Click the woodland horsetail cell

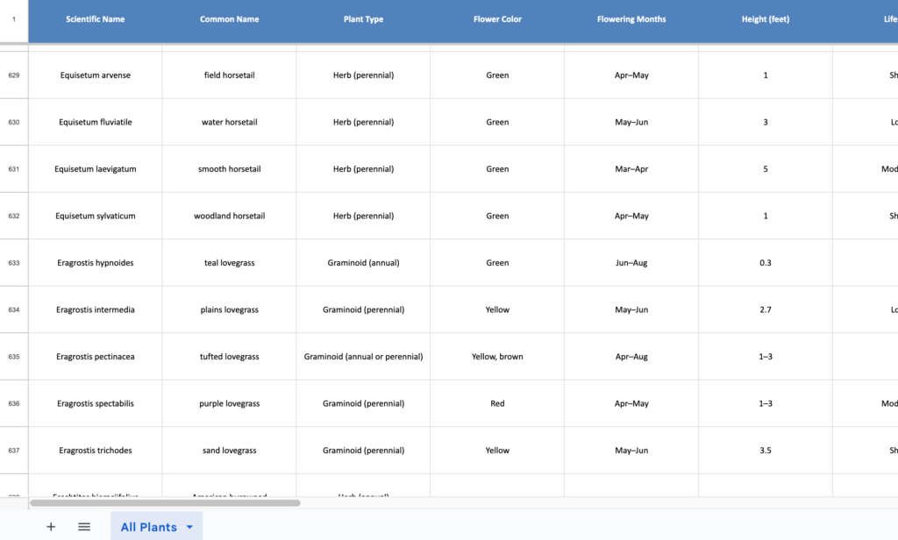click(x=229, y=216)
